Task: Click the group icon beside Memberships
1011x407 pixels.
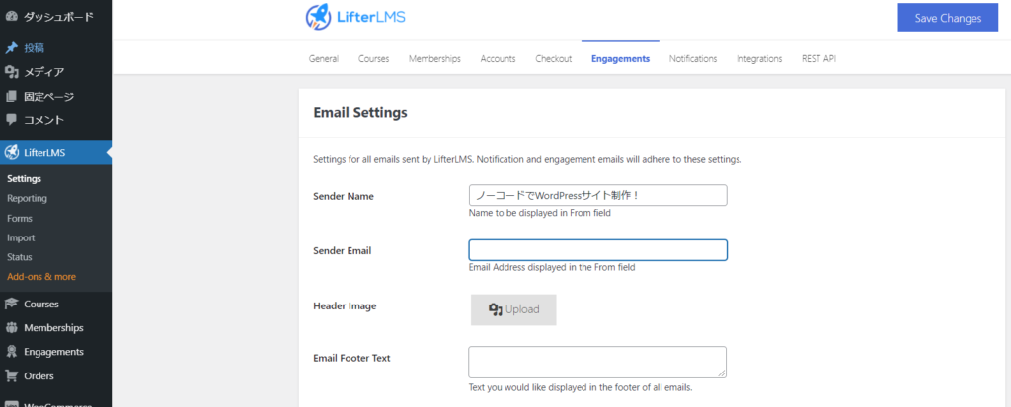Action: [x=11, y=328]
